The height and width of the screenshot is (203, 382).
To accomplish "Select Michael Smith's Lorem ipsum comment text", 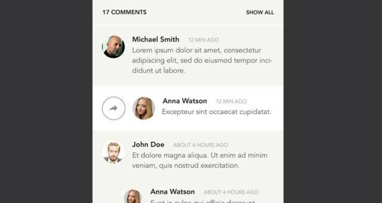I will 202,61.
